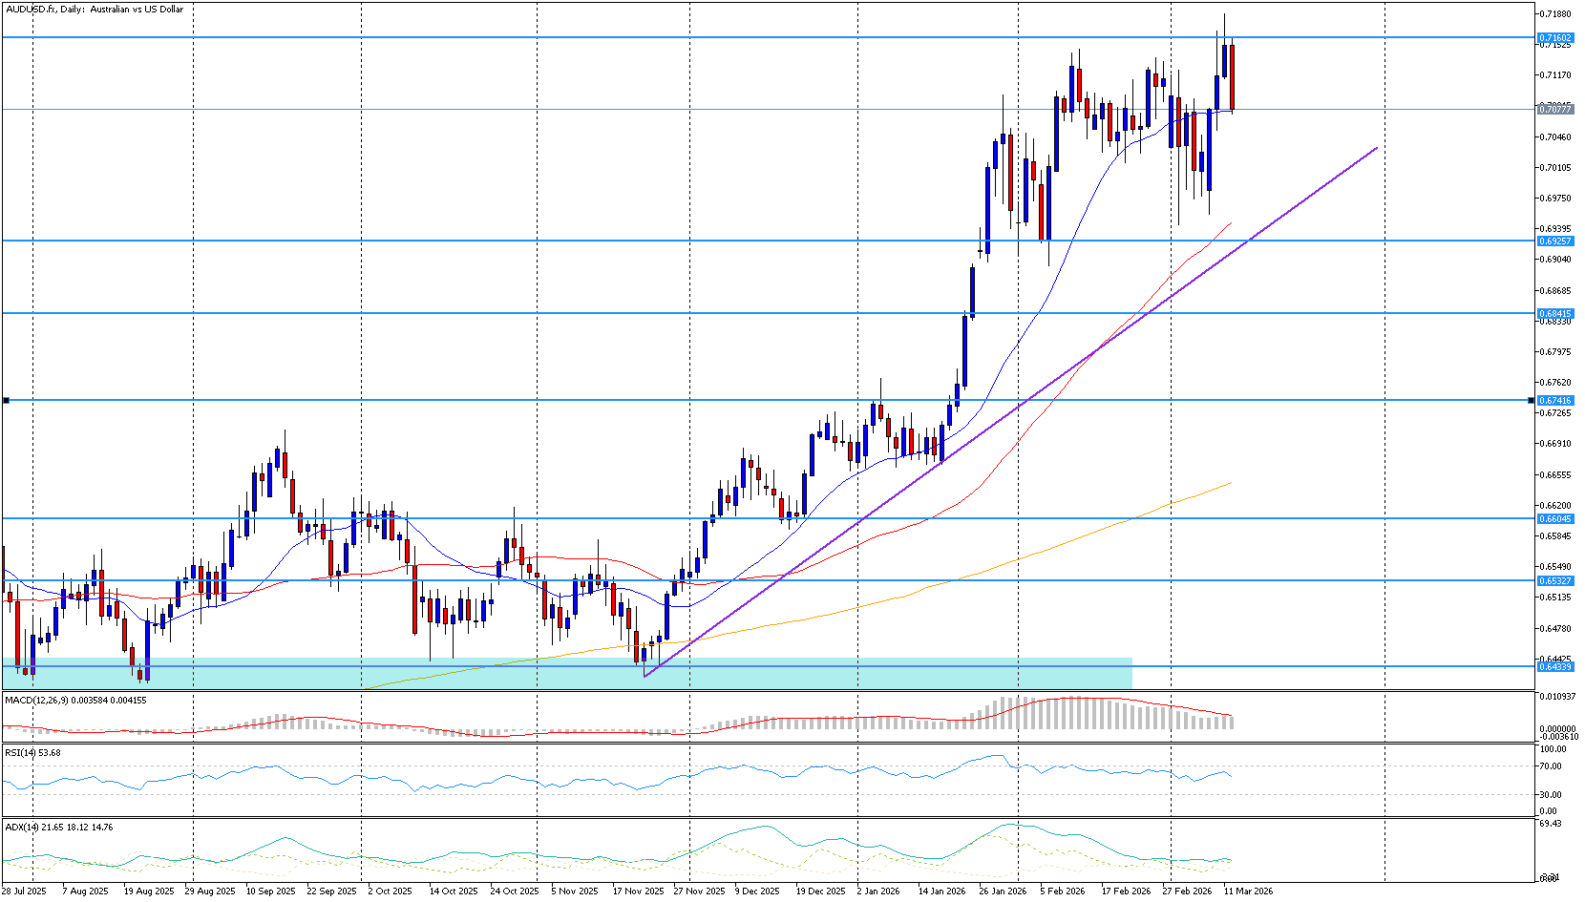
Task: Click the black anchor square at 0.67416 line's left end
Action: tap(6, 401)
